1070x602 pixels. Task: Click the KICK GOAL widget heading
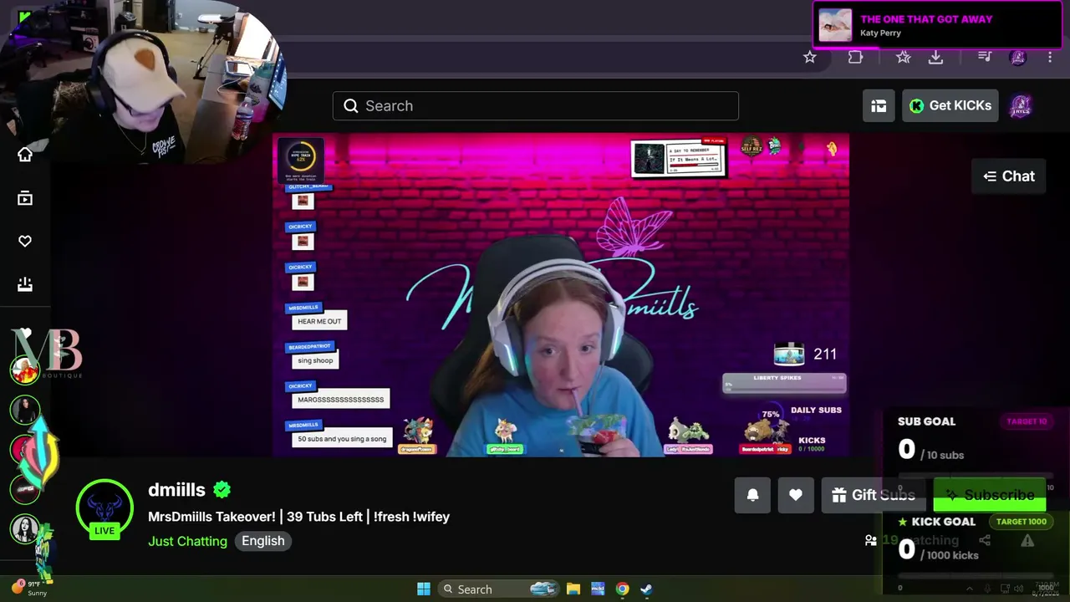[943, 522]
